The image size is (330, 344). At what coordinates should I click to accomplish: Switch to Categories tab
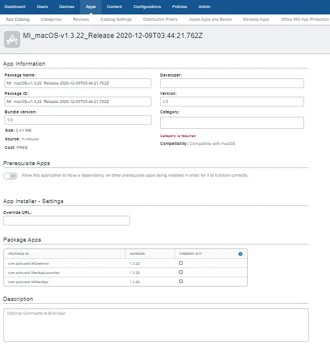(x=51, y=20)
